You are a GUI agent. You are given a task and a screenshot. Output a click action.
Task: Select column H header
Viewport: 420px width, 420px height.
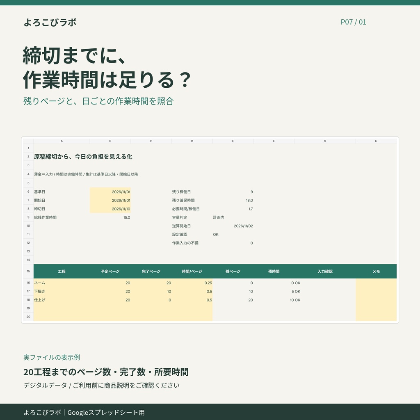(376, 141)
